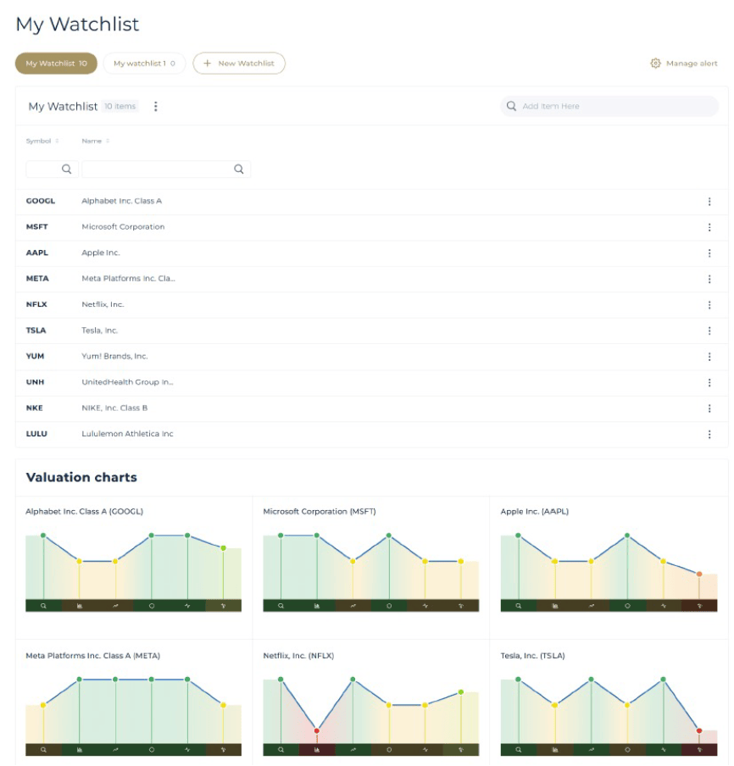Open the YUM row three-dot menu
Image resolution: width=734 pixels, height=766 pixels.
709,357
